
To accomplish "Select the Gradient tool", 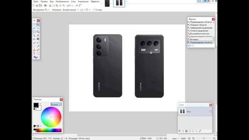I will 38,39.
